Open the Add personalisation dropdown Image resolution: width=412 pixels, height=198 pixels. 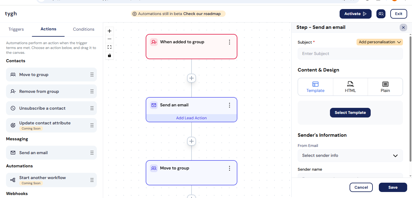[380, 42]
